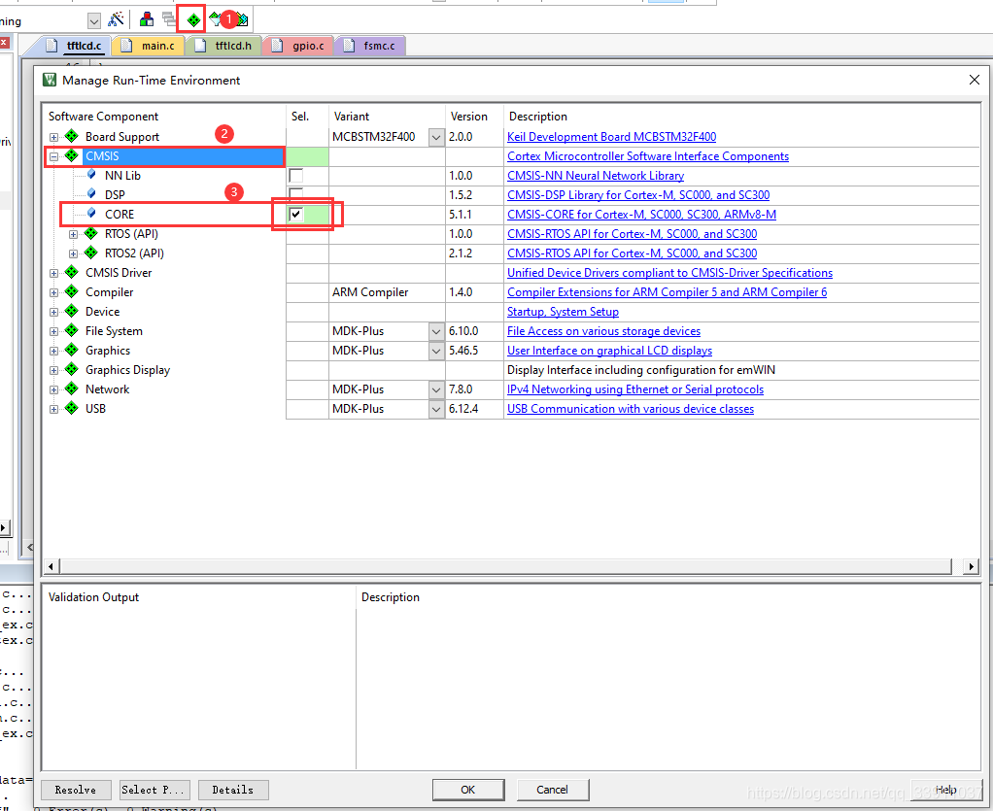Viewport: 993px width, 811px height.
Task: Collapse the CMSIS node
Action: (x=53, y=156)
